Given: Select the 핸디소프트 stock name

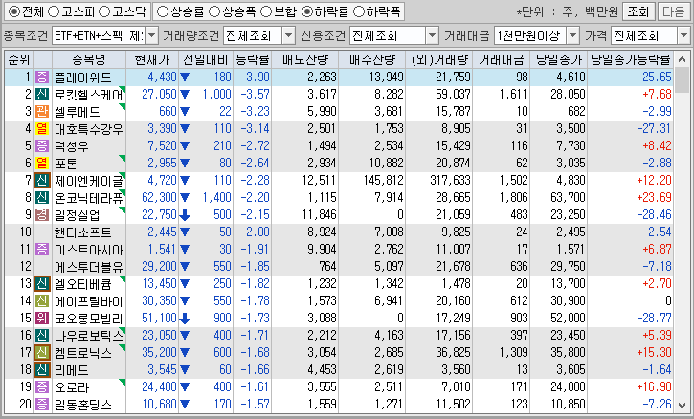Looking at the screenshot, I should click(82, 232).
